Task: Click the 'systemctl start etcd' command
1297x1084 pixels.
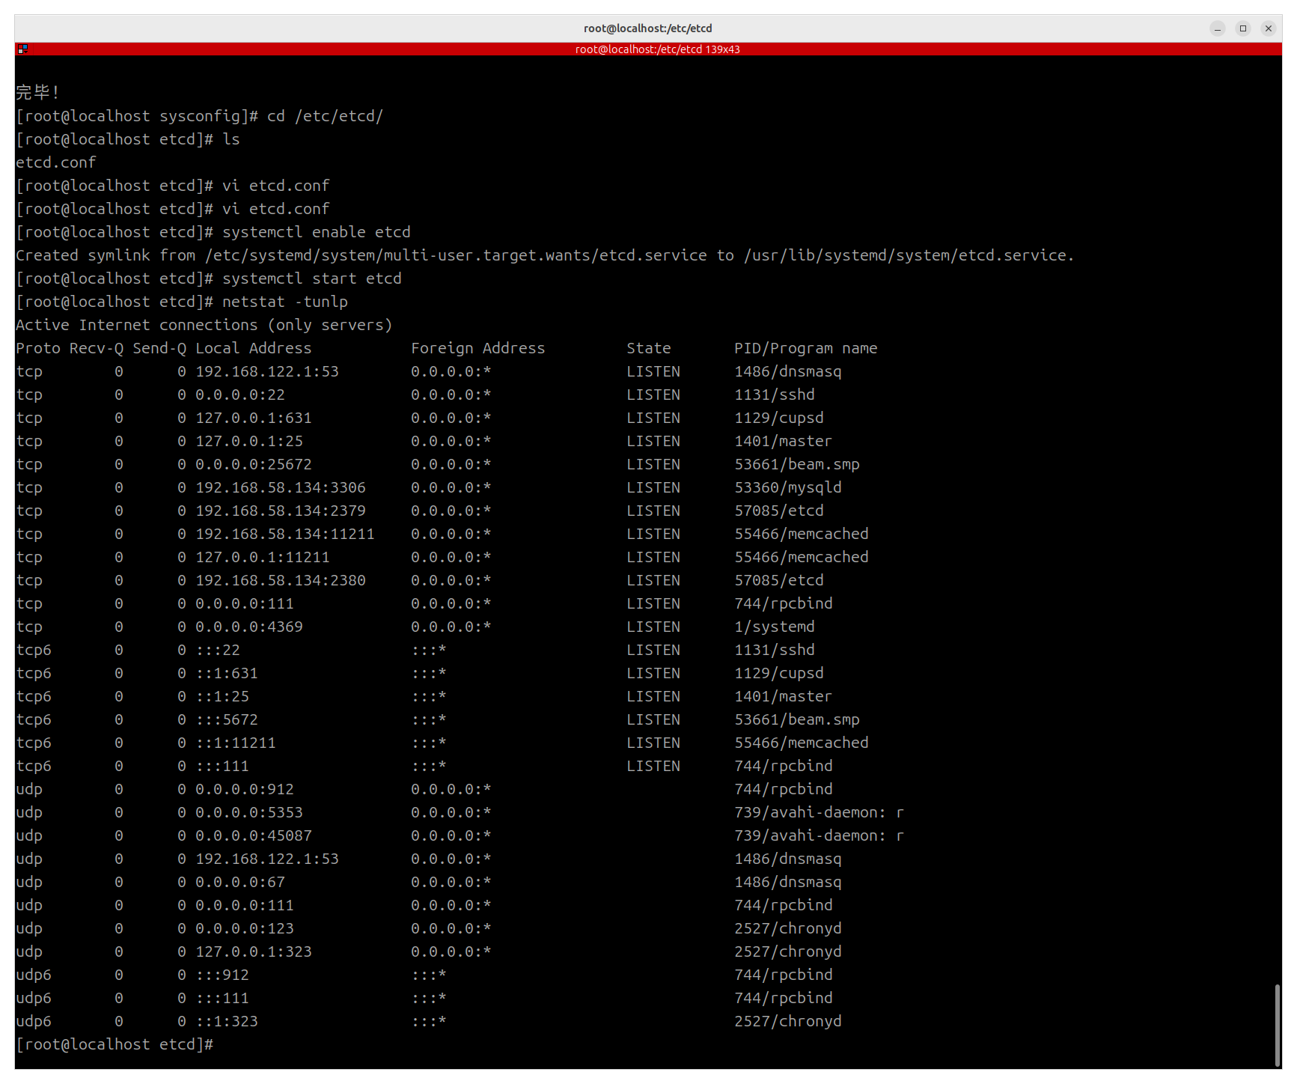Action: pyautogui.click(x=312, y=278)
